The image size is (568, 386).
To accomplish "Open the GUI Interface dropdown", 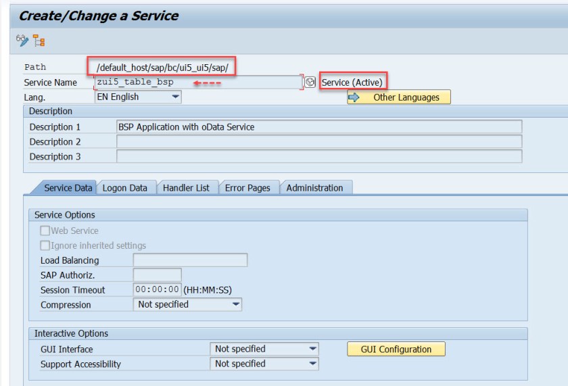I will pyautogui.click(x=264, y=349).
